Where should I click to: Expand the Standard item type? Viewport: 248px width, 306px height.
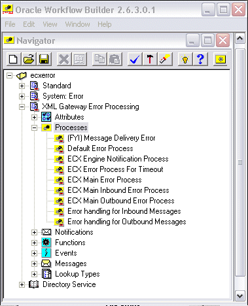click(x=22, y=86)
